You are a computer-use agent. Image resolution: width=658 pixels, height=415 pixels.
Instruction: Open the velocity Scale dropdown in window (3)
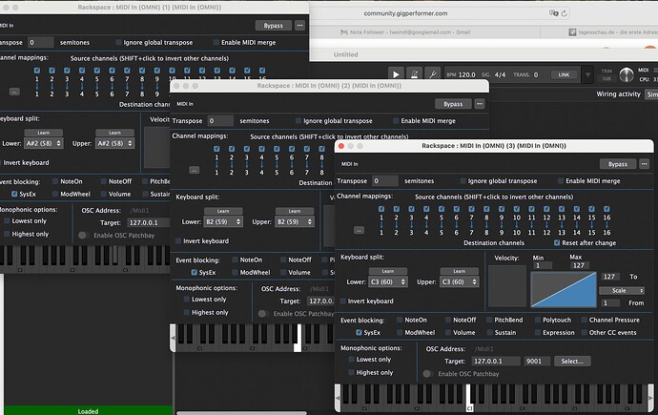click(622, 290)
